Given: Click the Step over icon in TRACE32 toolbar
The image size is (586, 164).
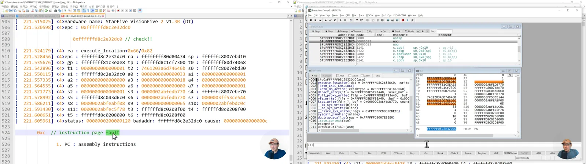Looking at the screenshot, I should (x=316, y=20).
